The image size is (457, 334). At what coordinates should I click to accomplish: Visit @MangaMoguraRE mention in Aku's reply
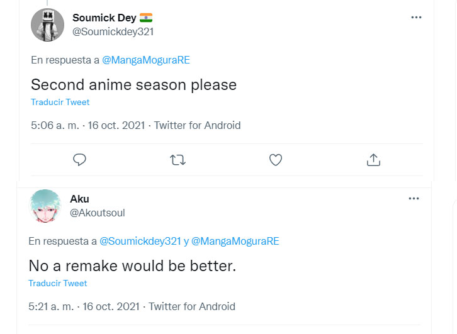click(x=235, y=241)
